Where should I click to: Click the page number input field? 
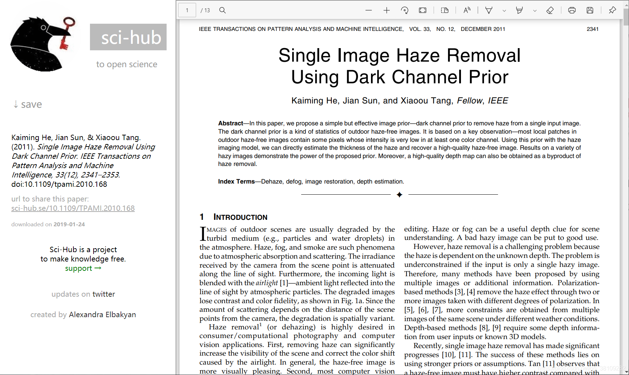(187, 10)
